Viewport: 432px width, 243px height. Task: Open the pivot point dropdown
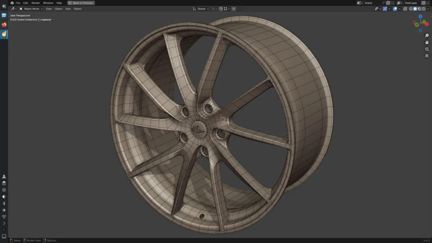[214, 9]
